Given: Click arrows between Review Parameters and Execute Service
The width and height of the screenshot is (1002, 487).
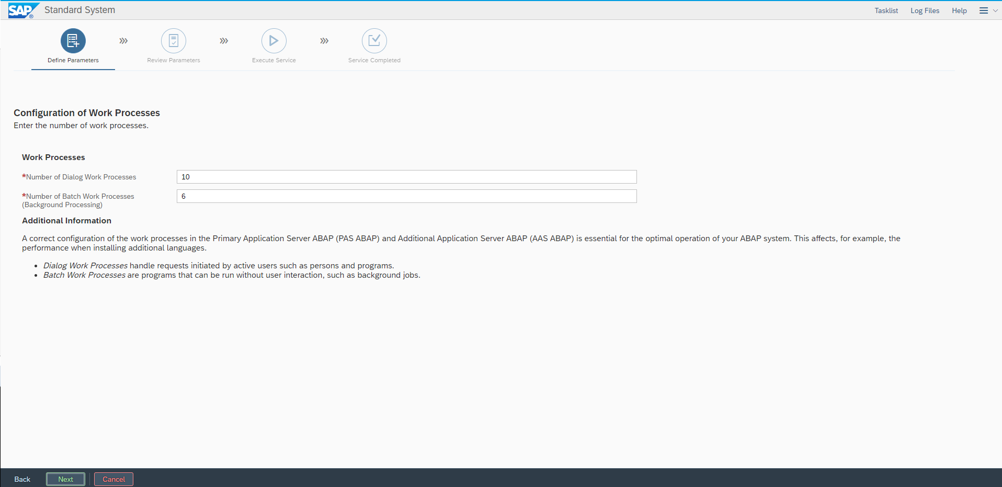Looking at the screenshot, I should pos(224,41).
